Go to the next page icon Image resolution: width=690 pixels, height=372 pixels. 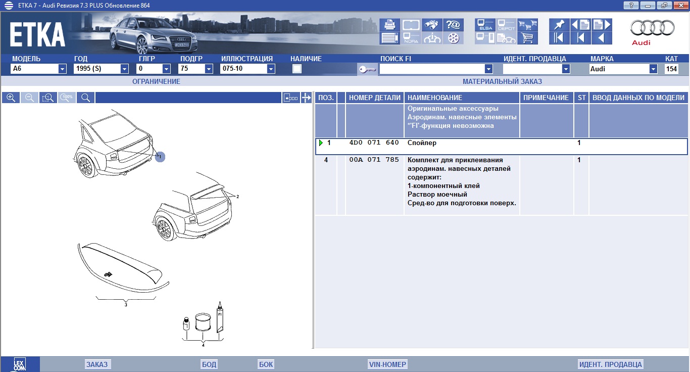pyautogui.click(x=601, y=25)
